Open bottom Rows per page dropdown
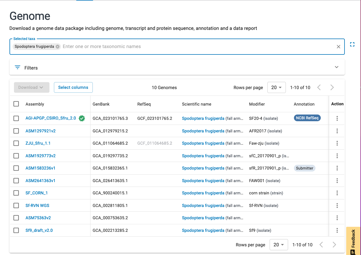This screenshot has height=255, width=361. 279,245
